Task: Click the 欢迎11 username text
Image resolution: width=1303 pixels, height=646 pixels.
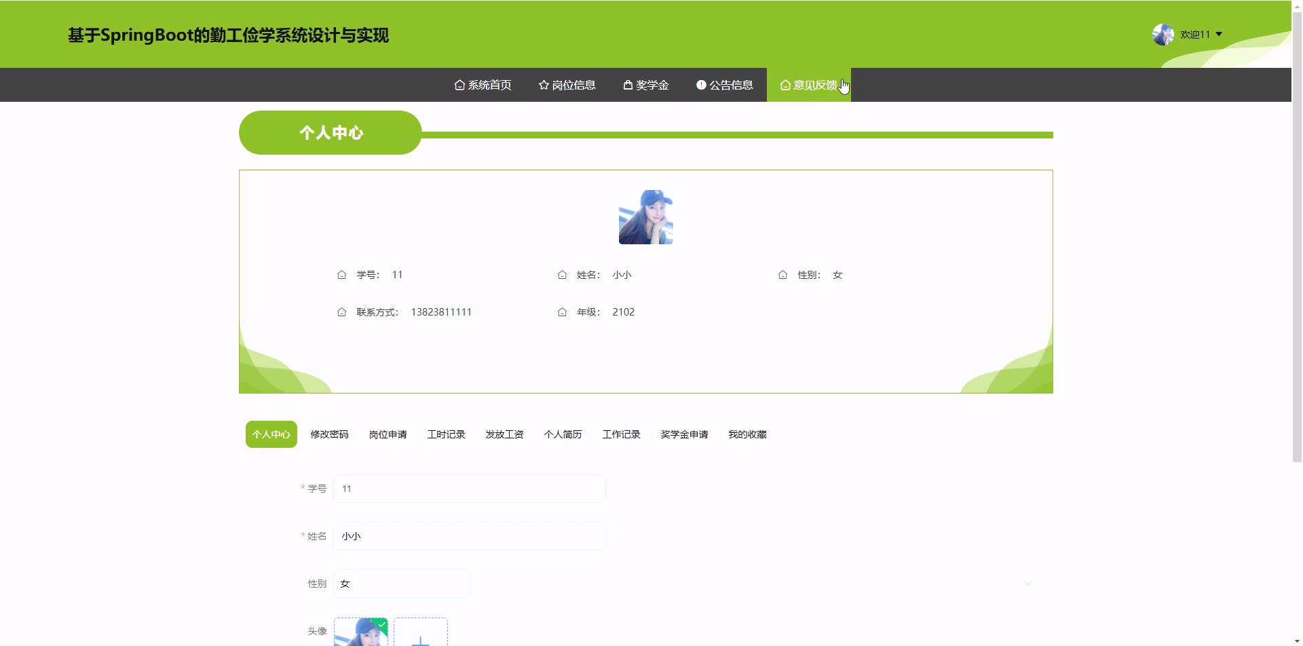Action: tap(1195, 35)
